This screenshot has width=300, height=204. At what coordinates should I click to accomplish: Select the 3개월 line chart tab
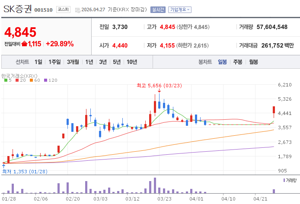click(73, 62)
